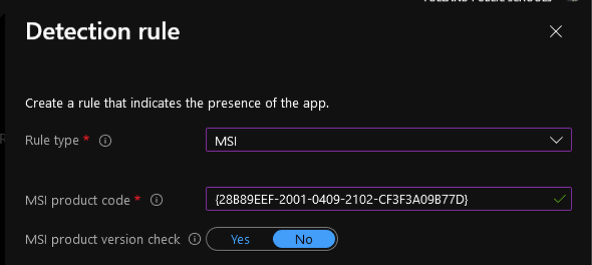The image size is (592, 265).
Task: Set MSI product version check to Yes
Action: (240, 239)
